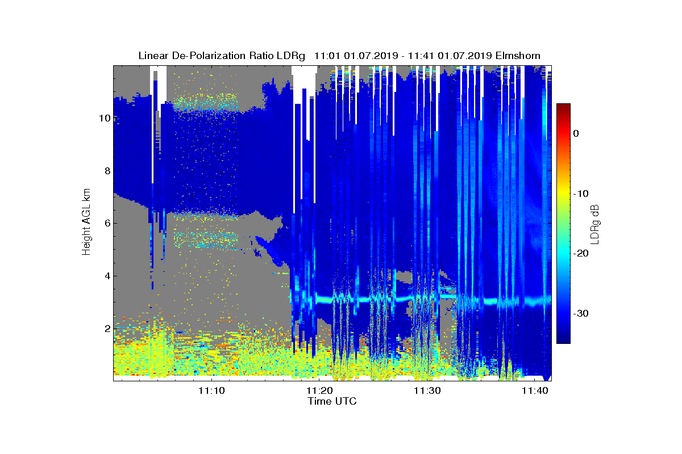This screenshot has height=454, width=682.
Task: Click the 'Time UTC' x-axis label
Action: [332, 401]
